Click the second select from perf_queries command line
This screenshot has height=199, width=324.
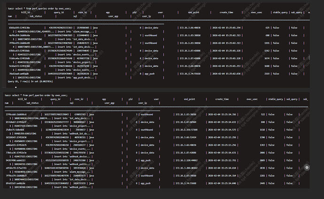click(x=36, y=95)
